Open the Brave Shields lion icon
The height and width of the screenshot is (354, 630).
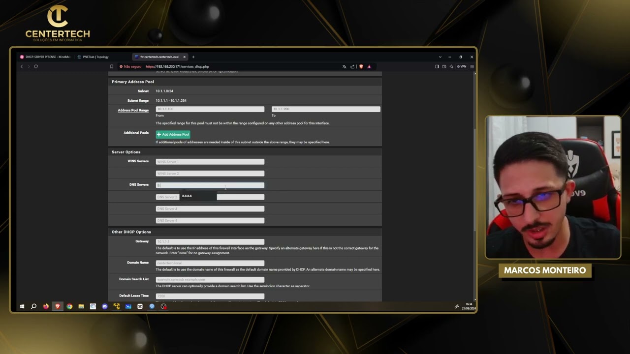coord(361,66)
